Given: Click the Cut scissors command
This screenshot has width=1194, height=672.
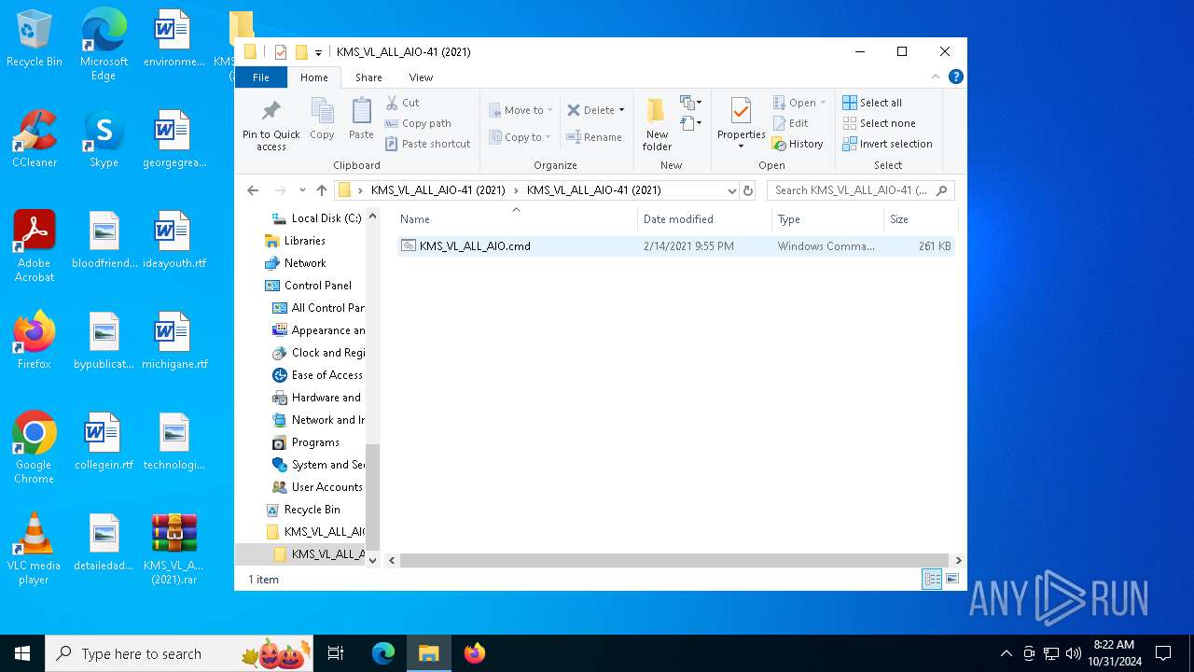Looking at the screenshot, I should [402, 103].
